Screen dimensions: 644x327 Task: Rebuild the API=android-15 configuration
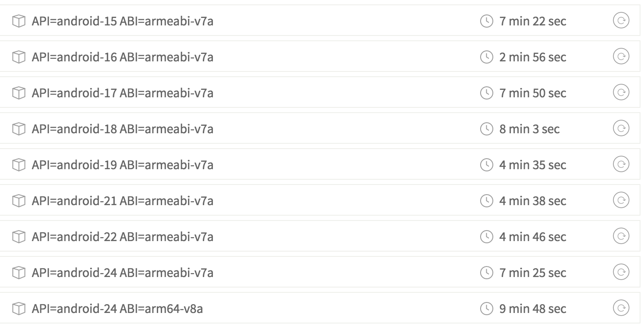pos(622,21)
